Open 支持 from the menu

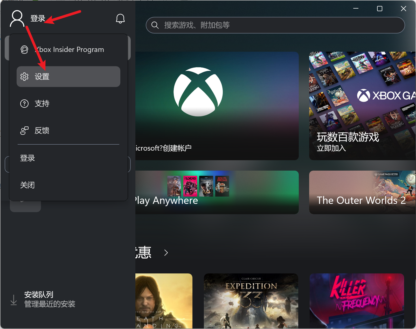tap(42, 104)
